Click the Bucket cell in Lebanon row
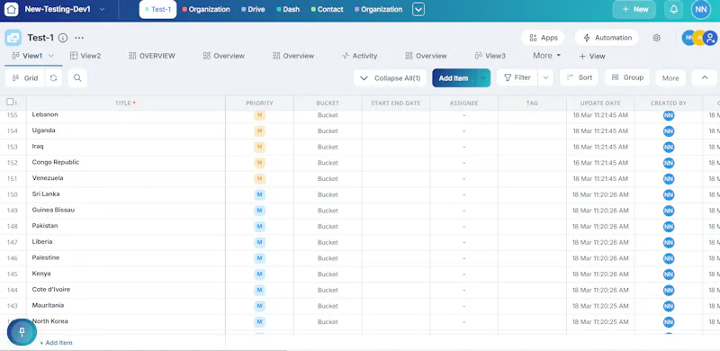 [x=328, y=115]
